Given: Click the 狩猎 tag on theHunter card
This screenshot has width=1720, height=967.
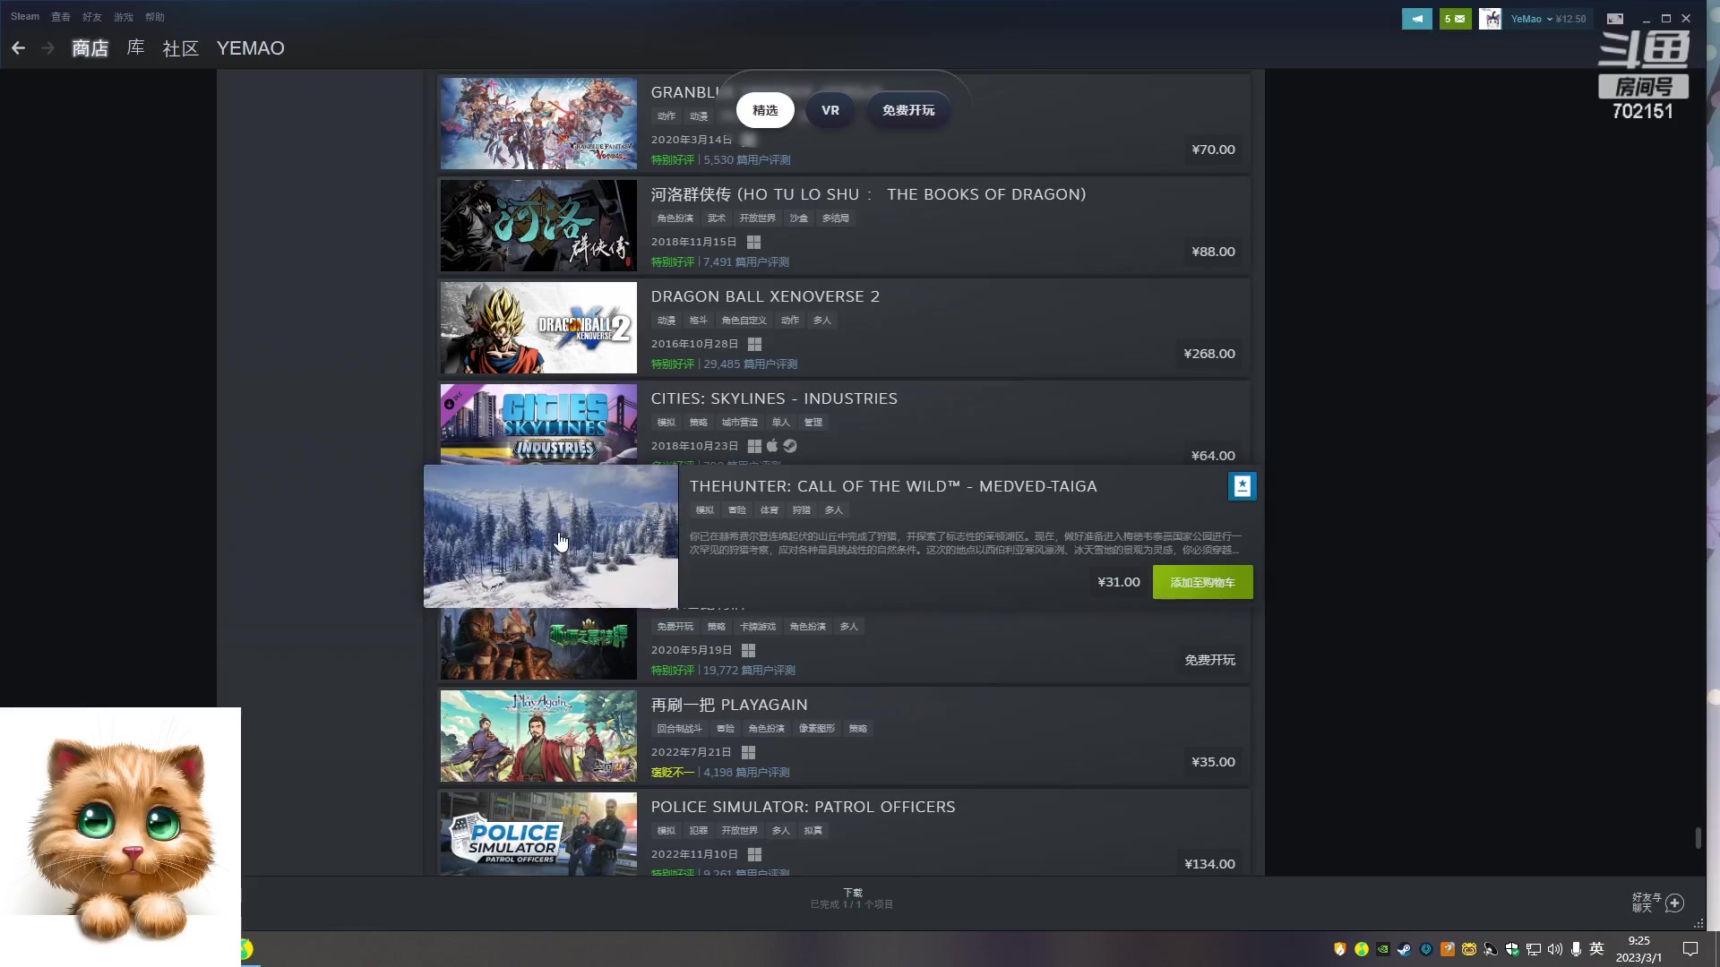Looking at the screenshot, I should tap(801, 510).
